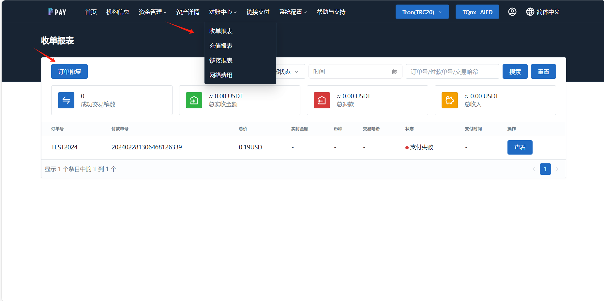
Task: Click the red 总退款 icon
Action: pyautogui.click(x=322, y=100)
